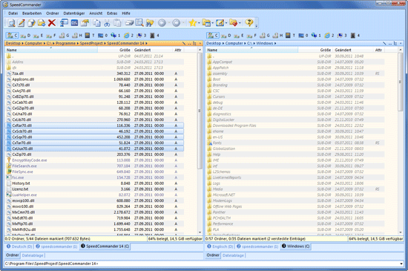
Task: Click the red X Delete icon
Action: [52, 23]
